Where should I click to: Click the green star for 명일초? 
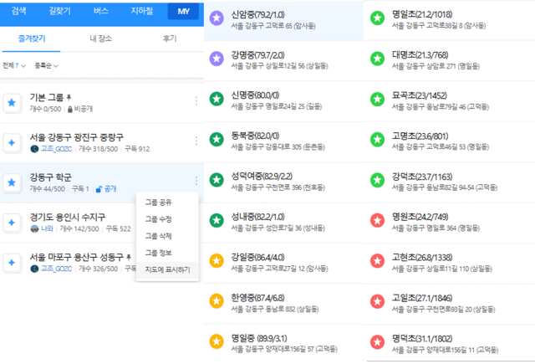[377, 18]
